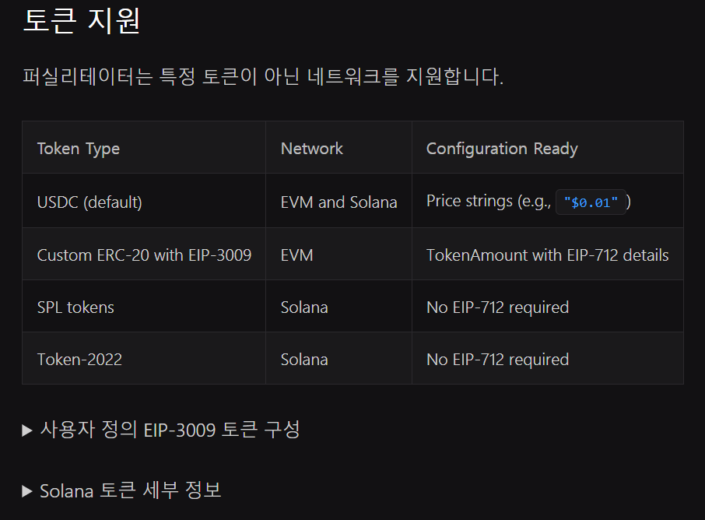The height and width of the screenshot is (520, 705).
Task: Select the Custom ERC-20 with EIP-3009 cell
Action: click(x=144, y=255)
